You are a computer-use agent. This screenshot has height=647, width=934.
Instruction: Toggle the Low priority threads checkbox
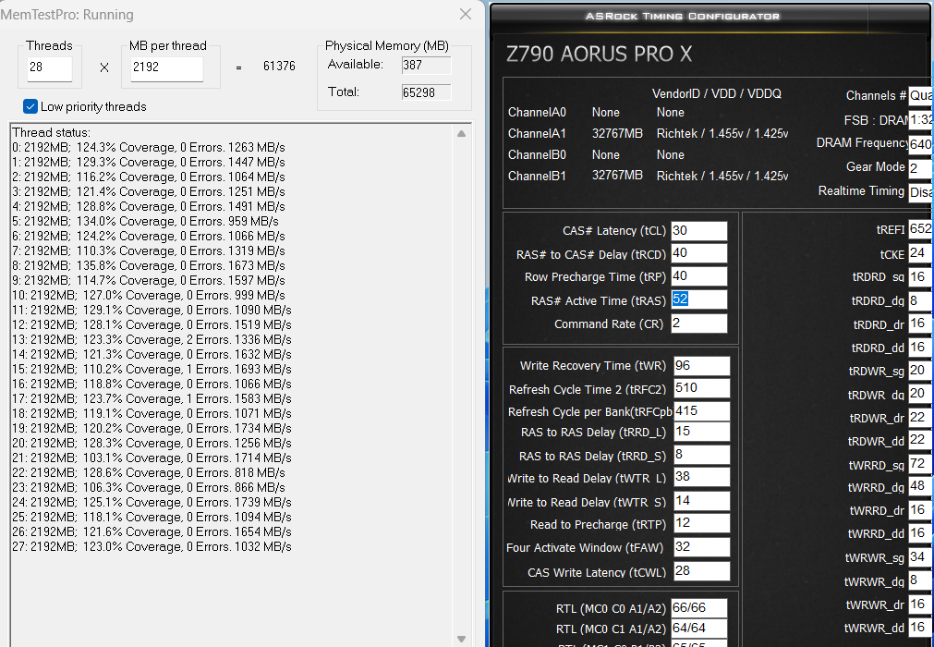[30, 106]
